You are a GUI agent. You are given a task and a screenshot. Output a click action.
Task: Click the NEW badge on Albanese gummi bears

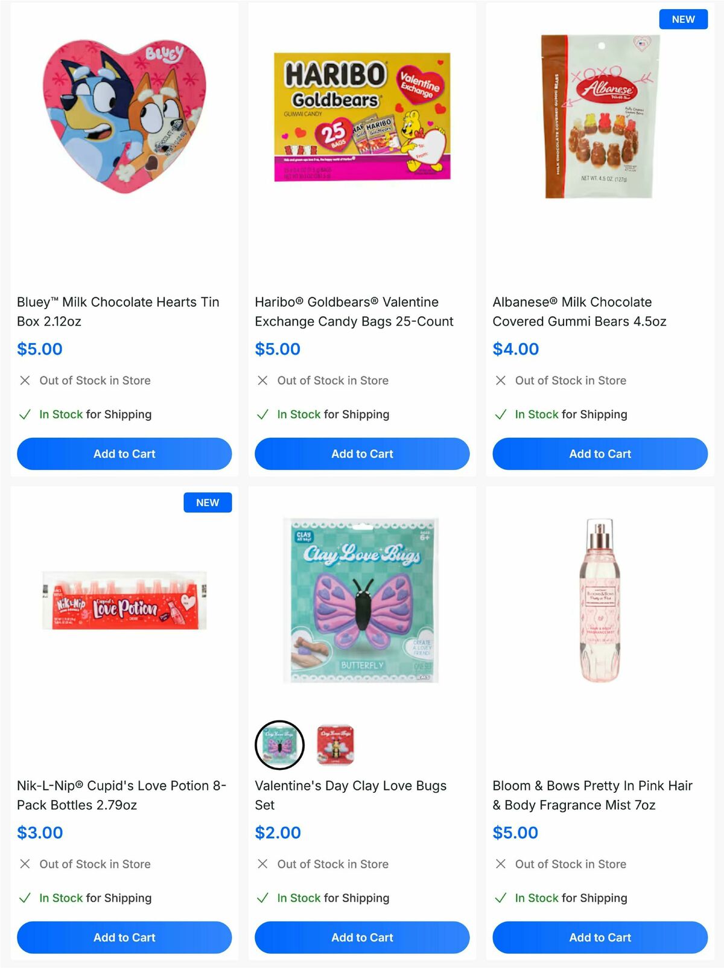pos(682,19)
